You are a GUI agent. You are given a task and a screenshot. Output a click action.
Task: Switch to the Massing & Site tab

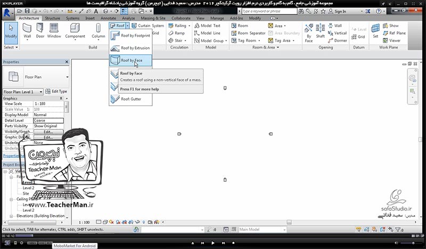[153, 18]
